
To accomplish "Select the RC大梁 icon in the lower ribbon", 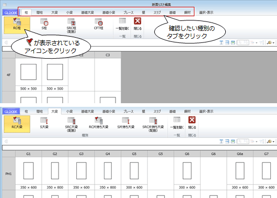I will pyautogui.click(x=17, y=124).
